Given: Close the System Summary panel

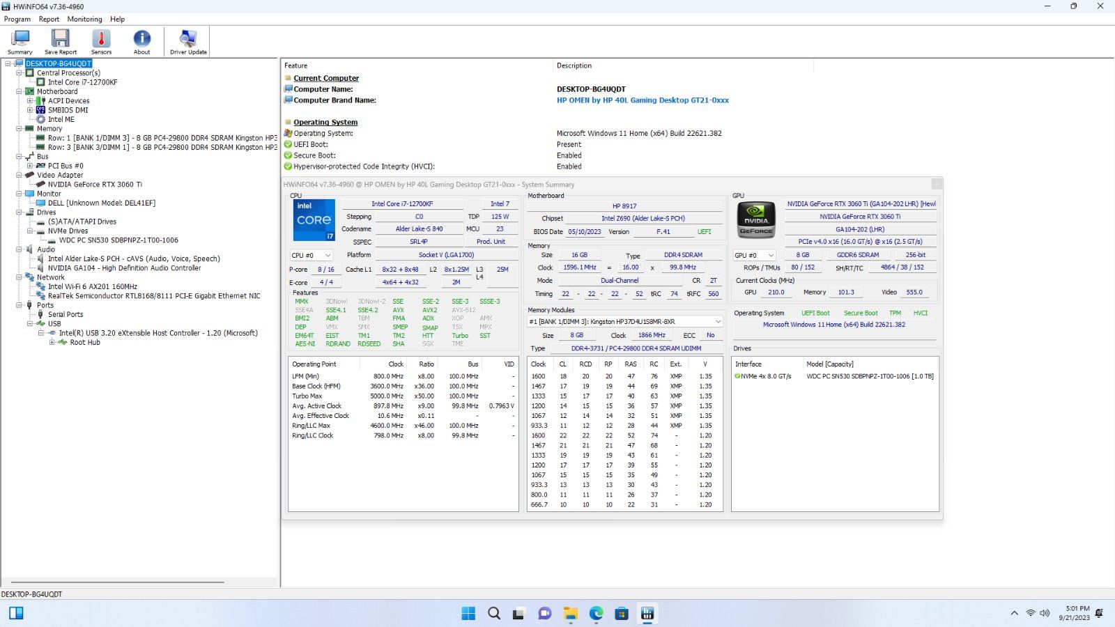Looking at the screenshot, I should (x=937, y=184).
